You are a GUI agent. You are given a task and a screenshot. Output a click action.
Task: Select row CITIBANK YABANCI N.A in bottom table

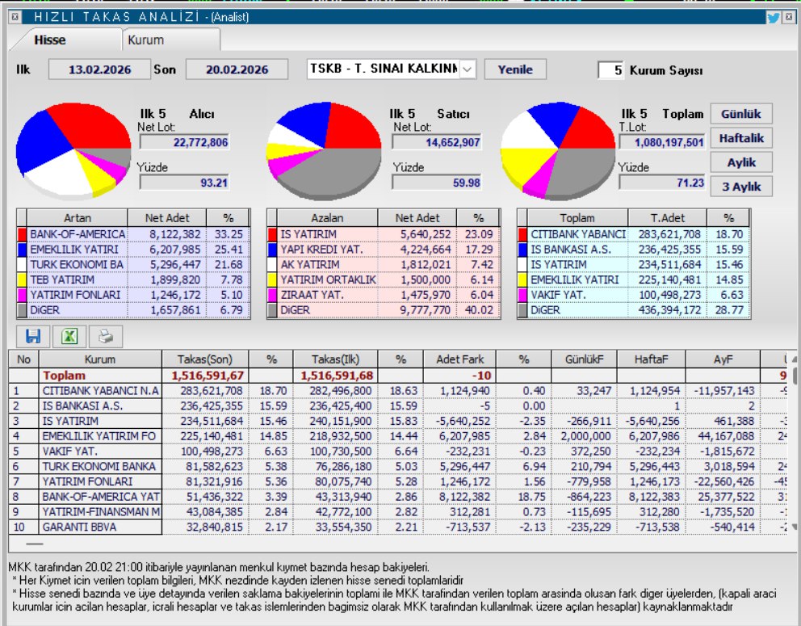[398, 391]
